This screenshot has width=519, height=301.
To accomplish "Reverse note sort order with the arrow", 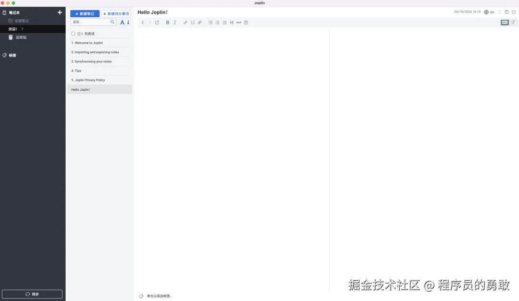I will coord(128,22).
